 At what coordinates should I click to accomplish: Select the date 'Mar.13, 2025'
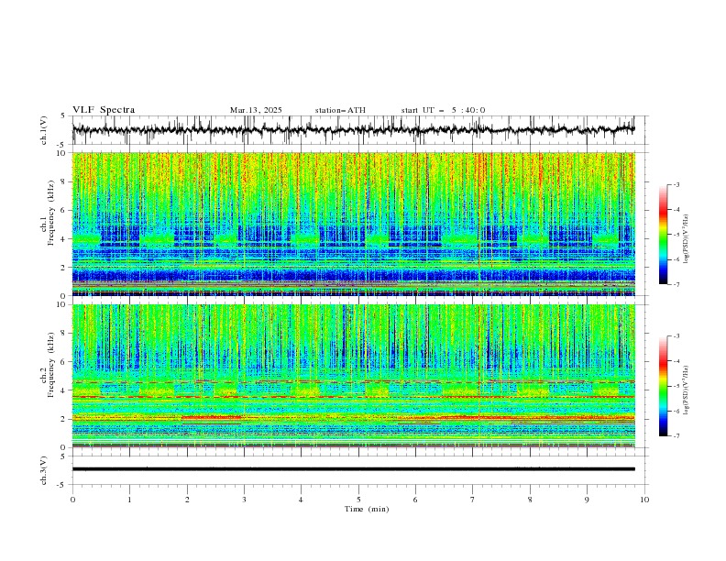coord(256,110)
